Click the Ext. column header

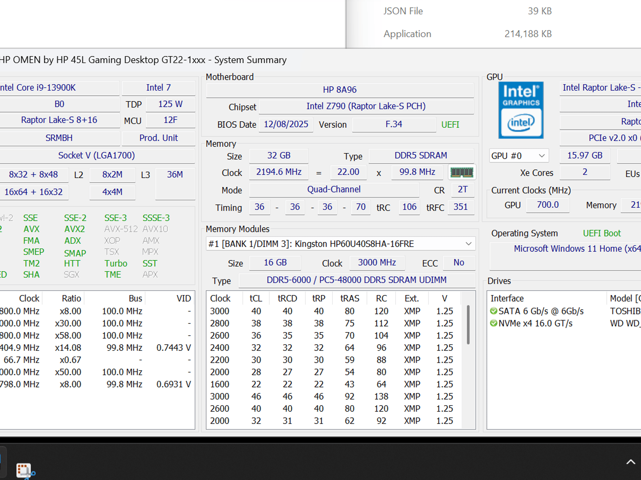[x=412, y=298]
